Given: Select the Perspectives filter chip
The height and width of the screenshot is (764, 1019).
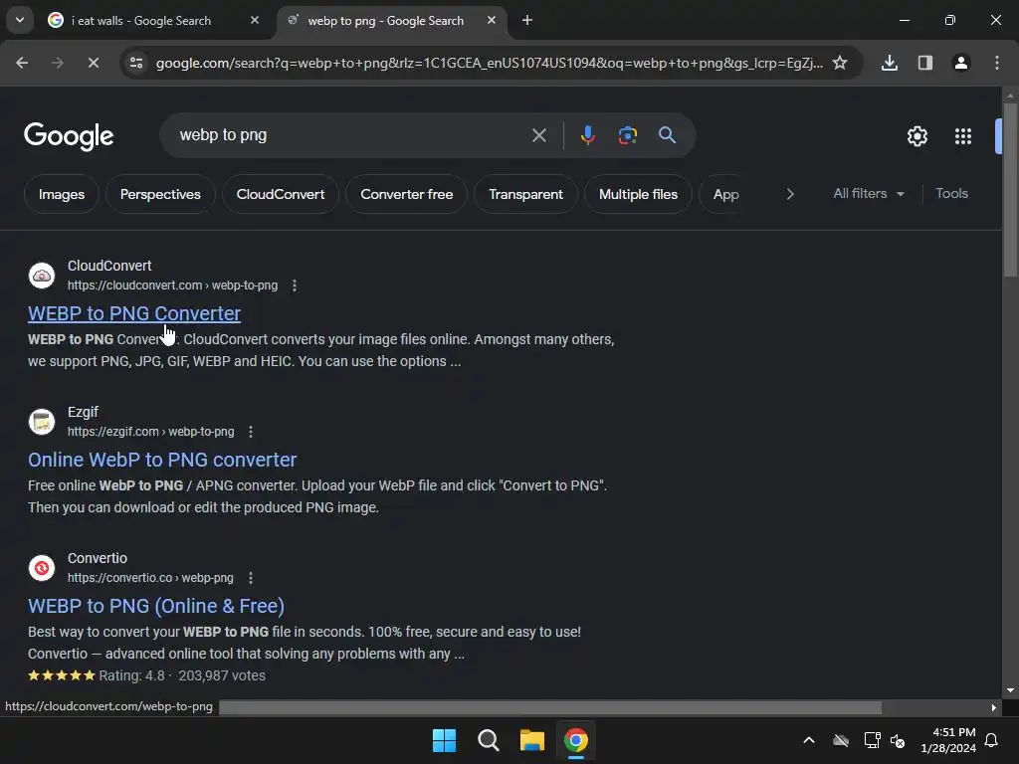Looking at the screenshot, I should (x=160, y=194).
